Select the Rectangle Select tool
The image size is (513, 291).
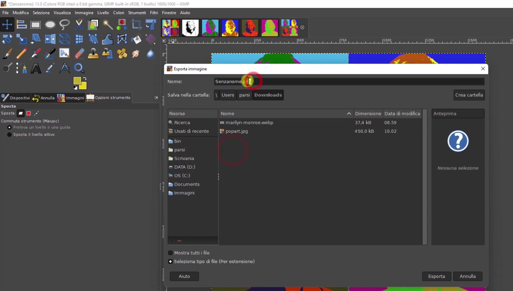pyautogui.click(x=36, y=25)
